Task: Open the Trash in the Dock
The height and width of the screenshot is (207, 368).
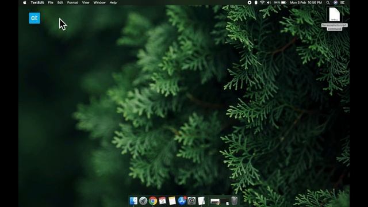Action: [234, 201]
